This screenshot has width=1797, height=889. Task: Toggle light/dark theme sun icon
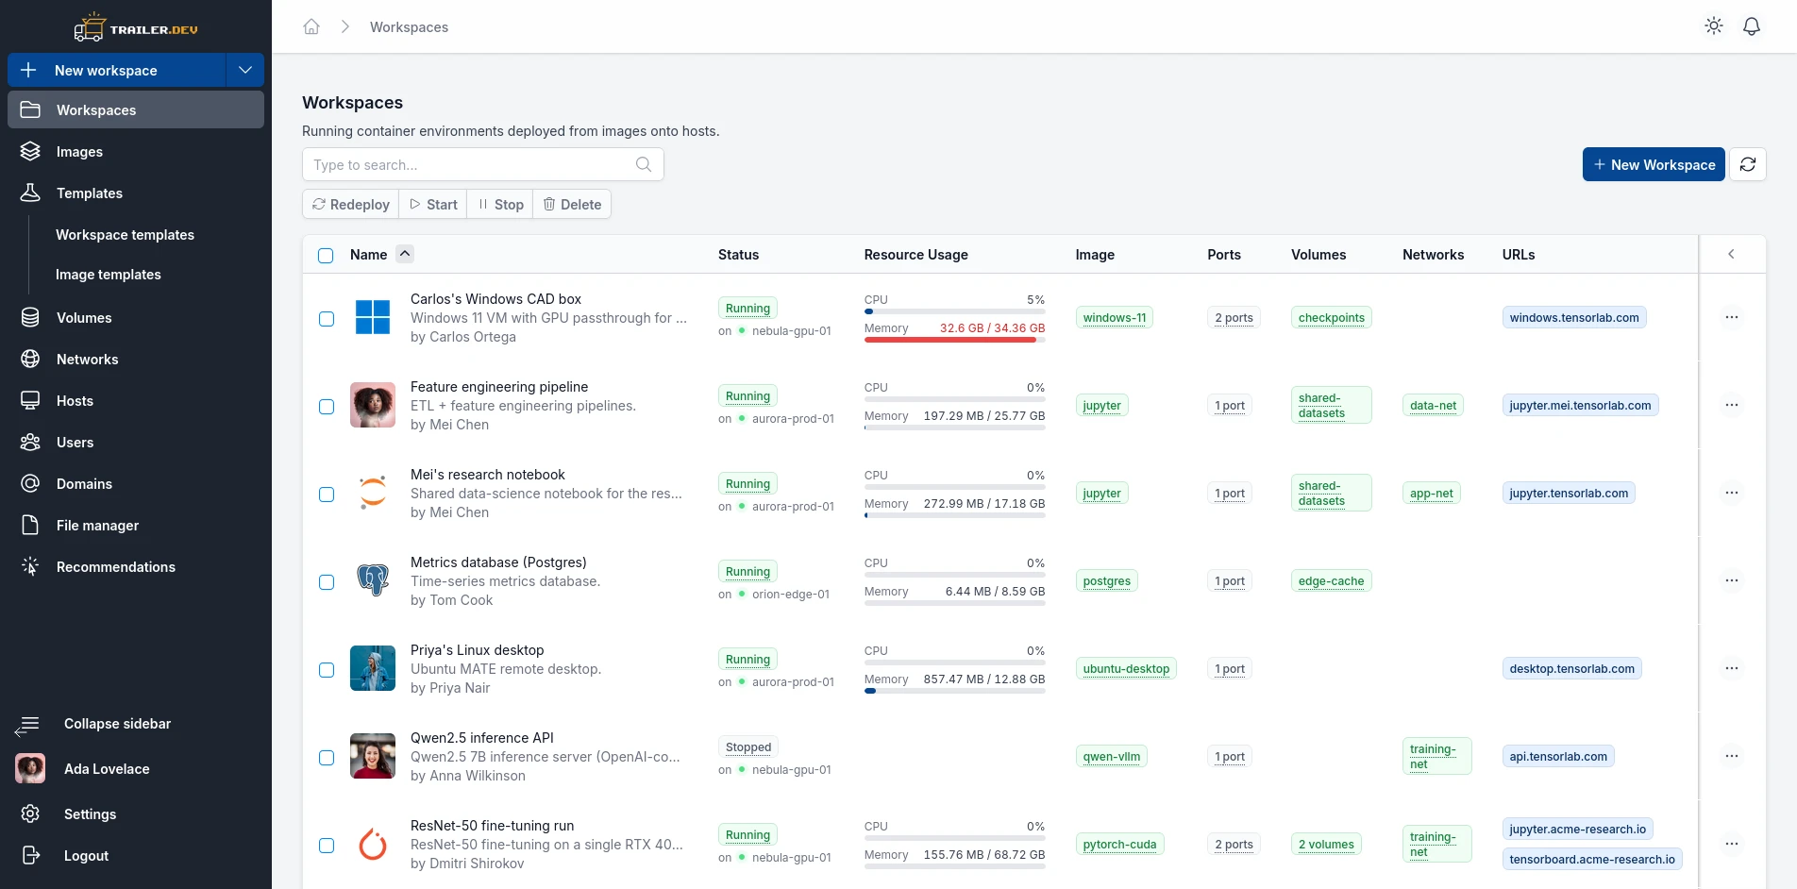tap(1714, 26)
